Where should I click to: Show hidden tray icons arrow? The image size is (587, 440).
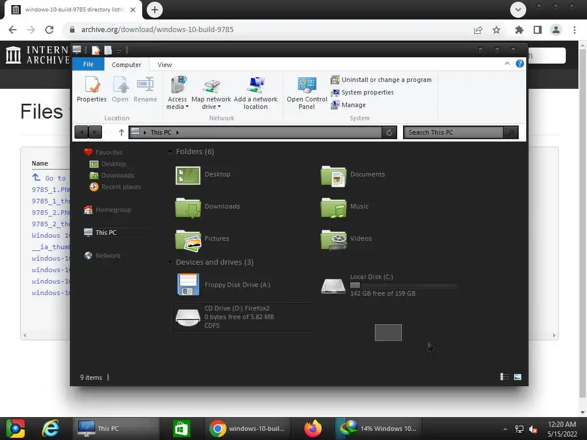505,429
